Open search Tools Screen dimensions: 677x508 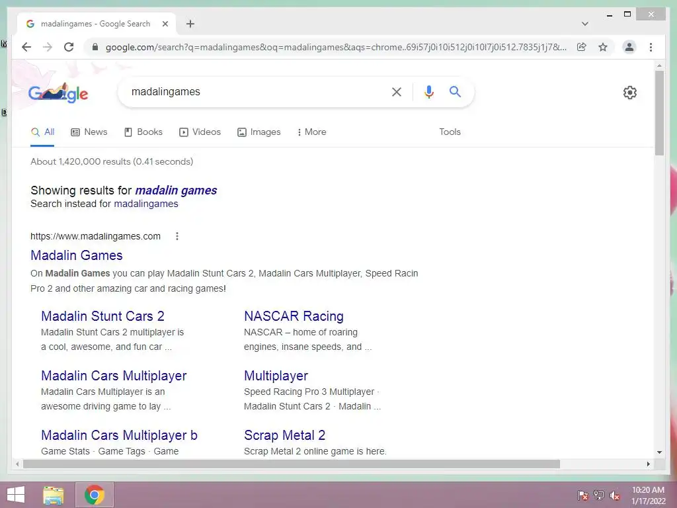450,132
